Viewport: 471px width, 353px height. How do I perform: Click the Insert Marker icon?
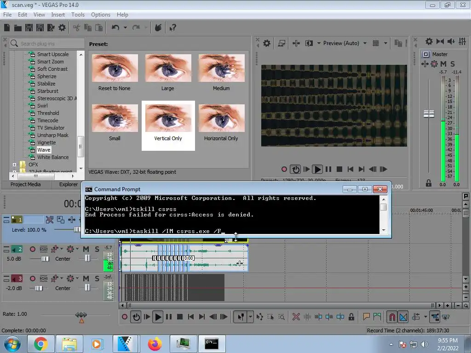(x=366, y=317)
